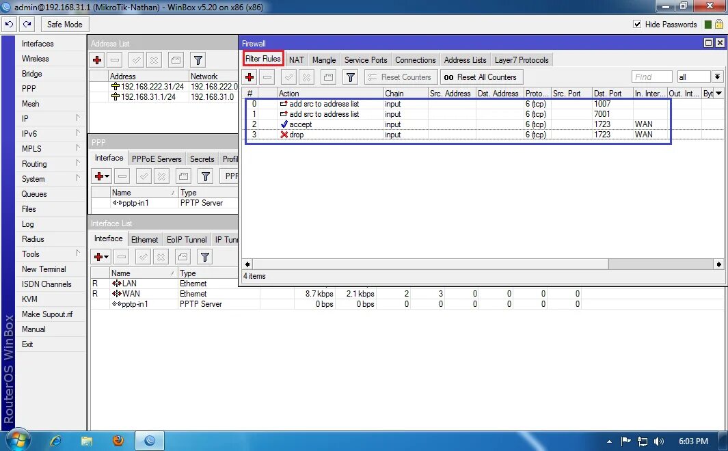Open the Windows Start orb
Viewport: 728px width, 451px height.
(18, 440)
